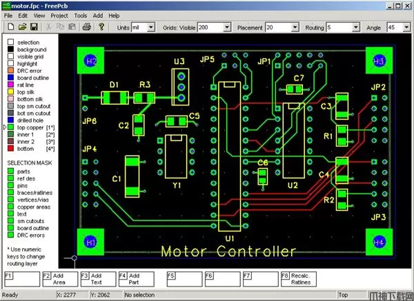Click the board outline layer swatch

coord(10,78)
